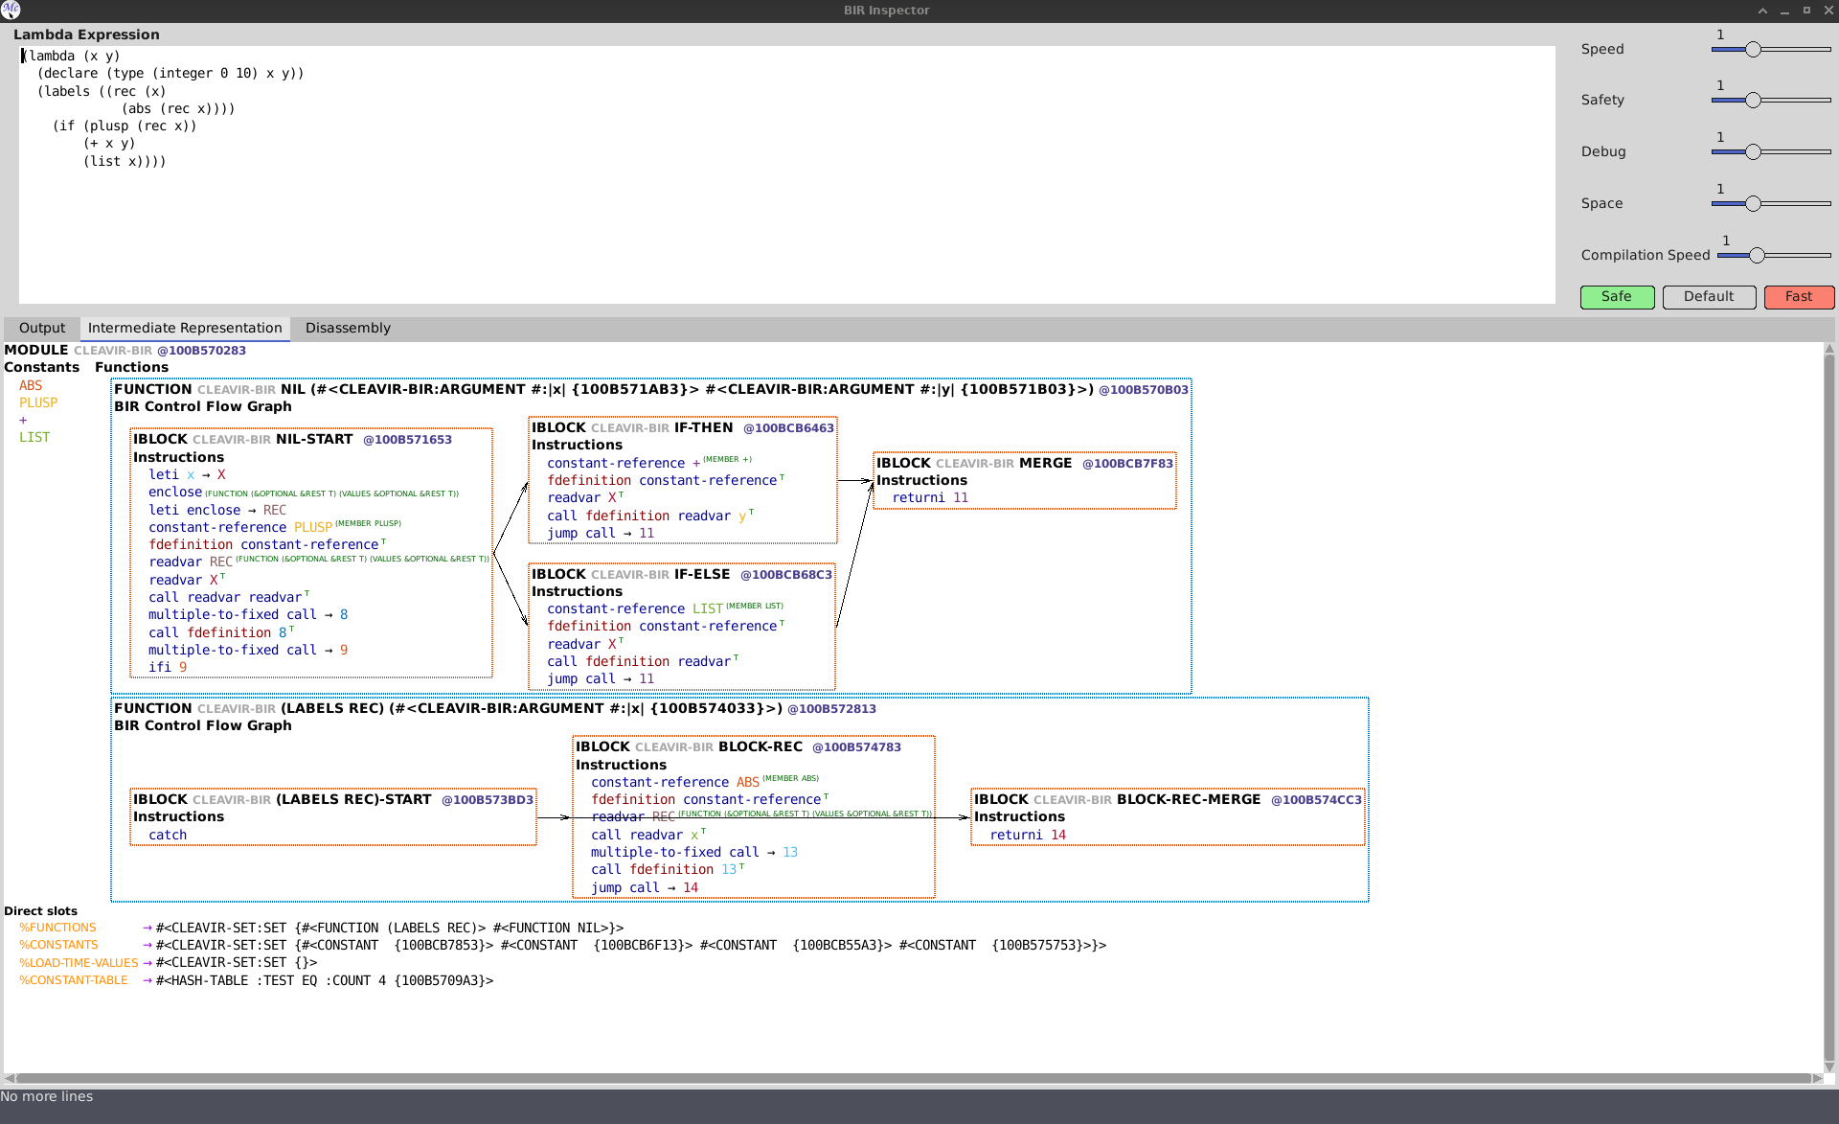Image resolution: width=1839 pixels, height=1124 pixels.
Task: Click 'returni 11' in MERGE block
Action: (x=930, y=498)
